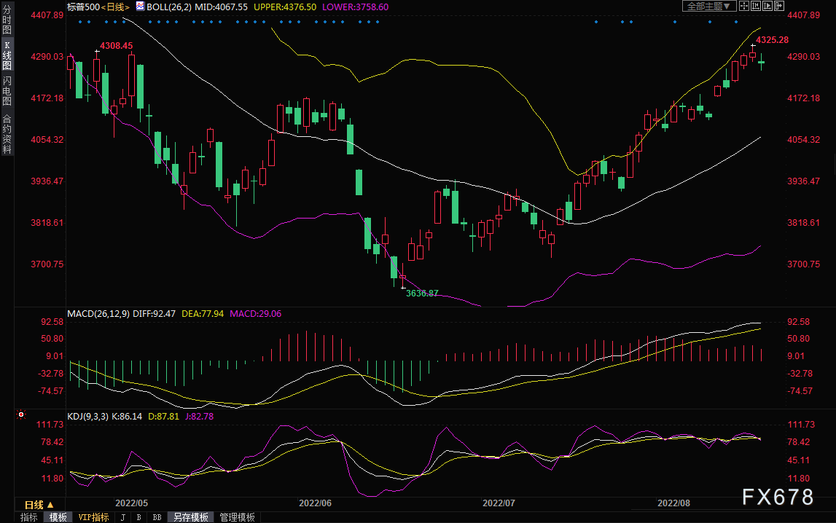The width and height of the screenshot is (836, 523).
Task: Click the jump-to-start chart icon
Action: 756,6
